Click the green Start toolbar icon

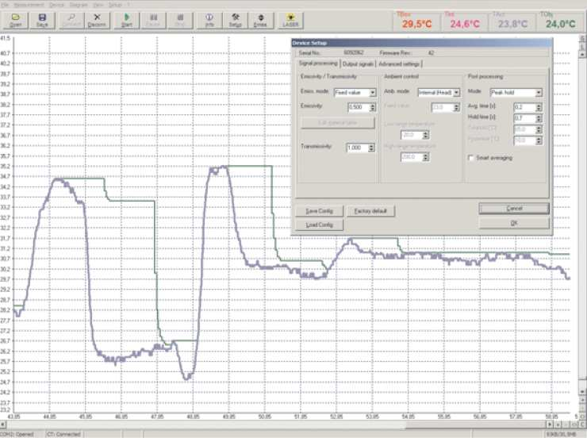tap(127, 20)
